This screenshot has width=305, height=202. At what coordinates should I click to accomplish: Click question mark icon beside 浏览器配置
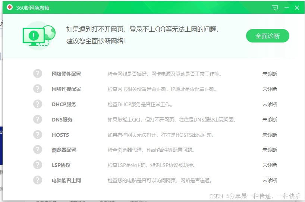[38, 150]
